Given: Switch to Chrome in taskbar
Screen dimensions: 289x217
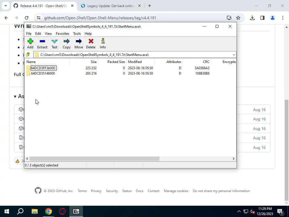Looking at the screenshot, I should tap(49, 211).
